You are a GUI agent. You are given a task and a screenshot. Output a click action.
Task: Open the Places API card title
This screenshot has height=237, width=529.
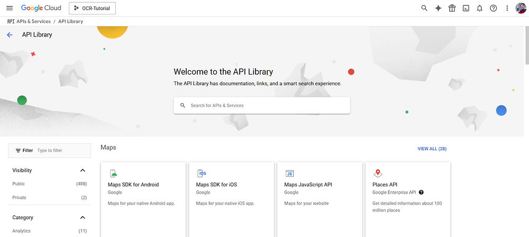(x=385, y=185)
